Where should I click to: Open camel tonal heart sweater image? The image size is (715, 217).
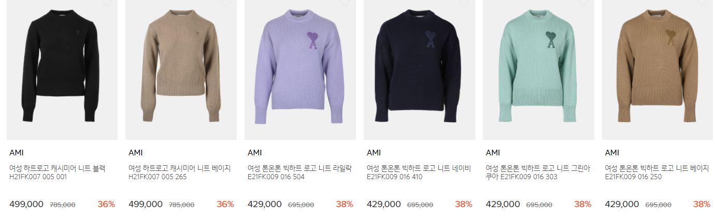658,70
